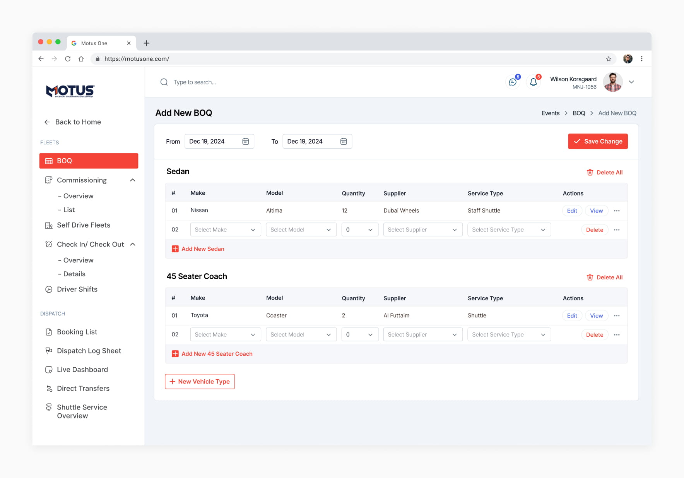
Task: Open the Dispatch Log Sheet menu item
Action: click(x=89, y=351)
